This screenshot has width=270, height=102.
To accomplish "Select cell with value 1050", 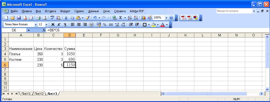I will click(x=70, y=54).
